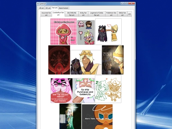Open the DELTARUNE fan art sub-tab
The image size is (172, 129).
(x=72, y=14)
